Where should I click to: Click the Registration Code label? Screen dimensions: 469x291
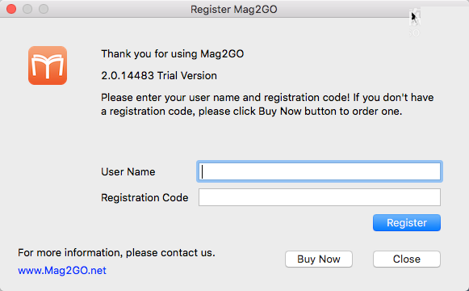[x=144, y=198]
